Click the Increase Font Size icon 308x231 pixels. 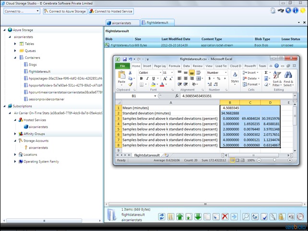point(165,79)
